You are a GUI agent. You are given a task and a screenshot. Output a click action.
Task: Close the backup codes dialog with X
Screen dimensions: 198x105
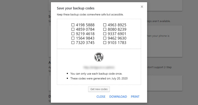[142, 7]
